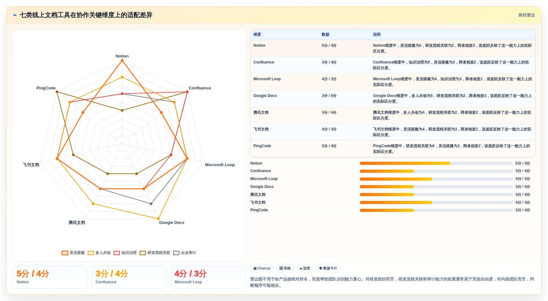Image resolution: width=548 pixels, height=301 pixels.
Task: Select the 腾讯文档 row name in table
Action: (x=261, y=112)
